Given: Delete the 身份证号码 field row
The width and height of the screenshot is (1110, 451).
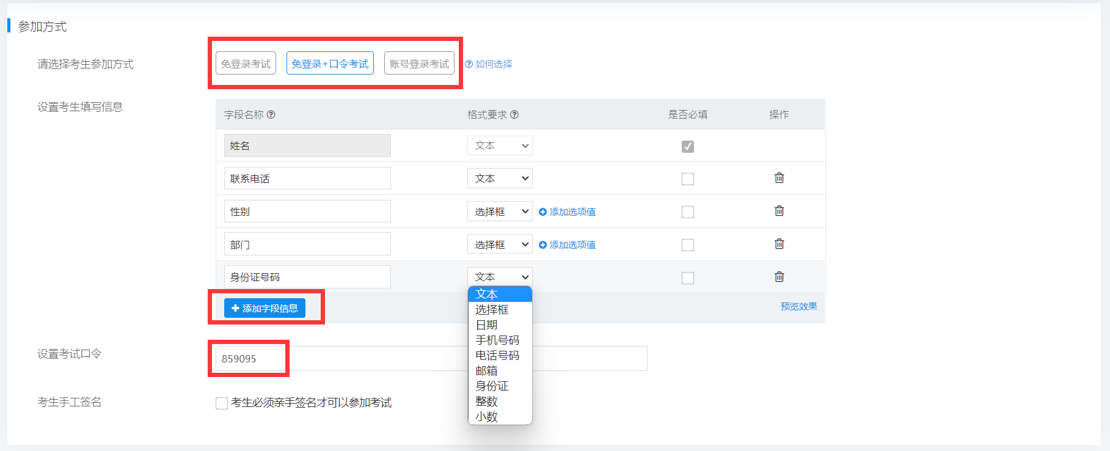Looking at the screenshot, I should click(779, 277).
